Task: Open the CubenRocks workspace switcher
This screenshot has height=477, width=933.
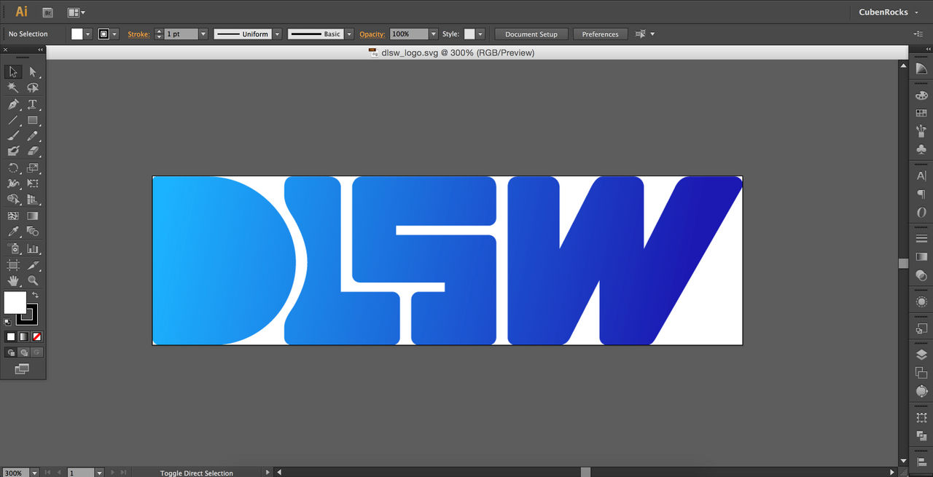Action: [x=888, y=12]
